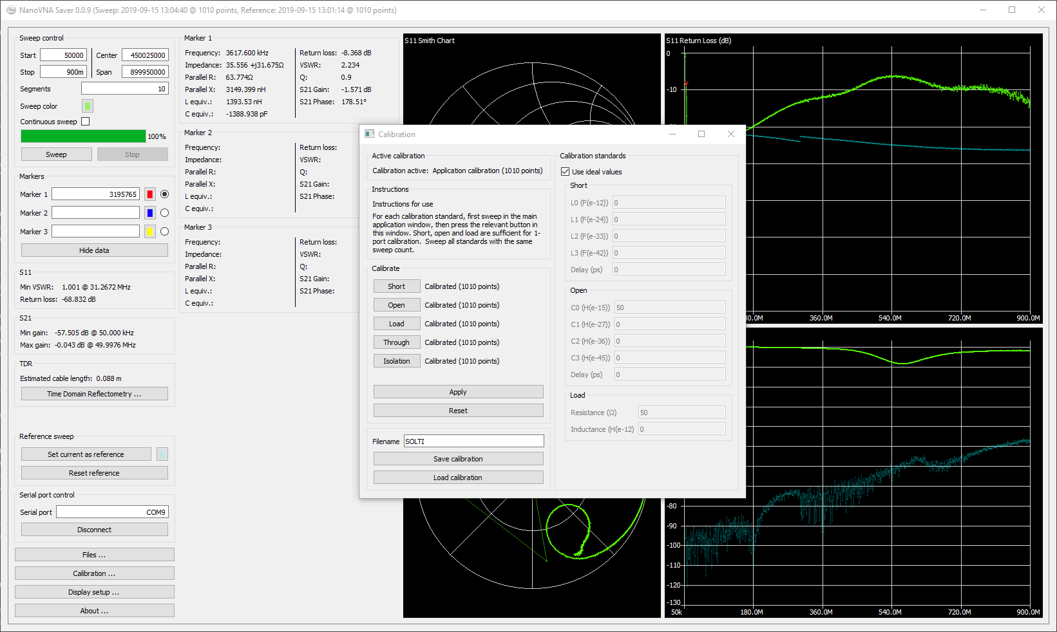Image resolution: width=1057 pixels, height=632 pixels.
Task: Click the reference sweep color swatch
Action: [x=162, y=454]
